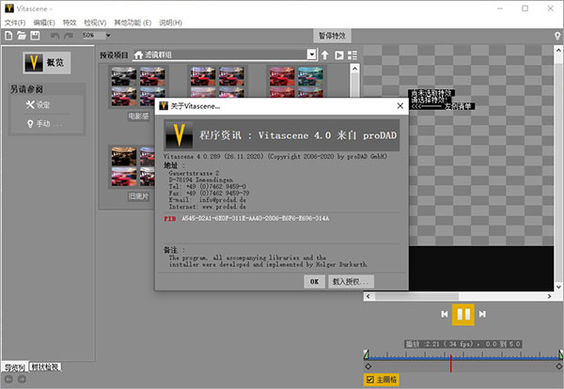Step to the next frame
Viewport: 564px width, 389px height.
pyautogui.click(x=482, y=313)
